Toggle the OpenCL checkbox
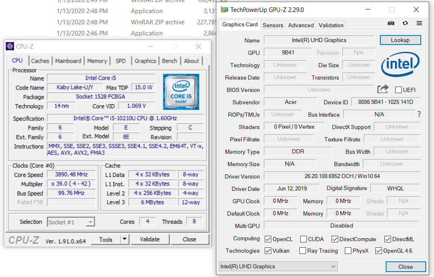 point(268,239)
